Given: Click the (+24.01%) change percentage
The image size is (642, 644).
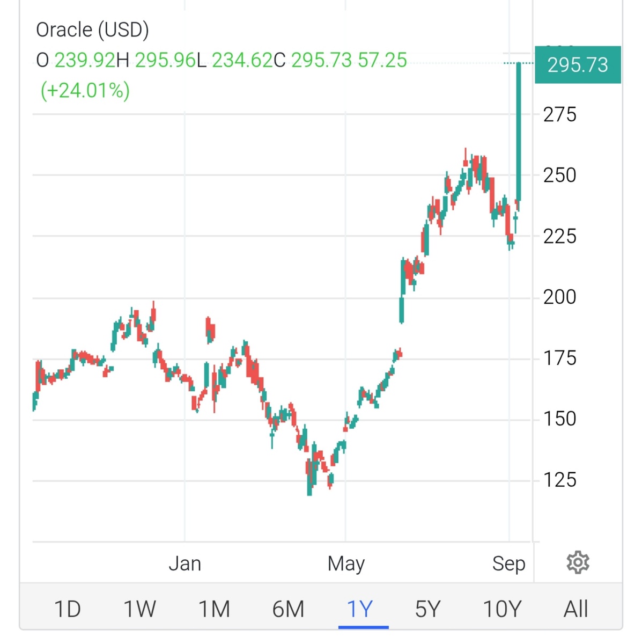Looking at the screenshot, I should [85, 90].
